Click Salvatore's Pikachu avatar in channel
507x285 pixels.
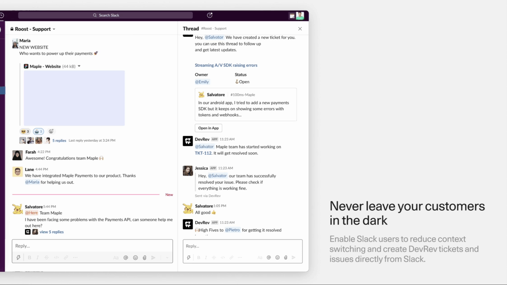(18, 209)
